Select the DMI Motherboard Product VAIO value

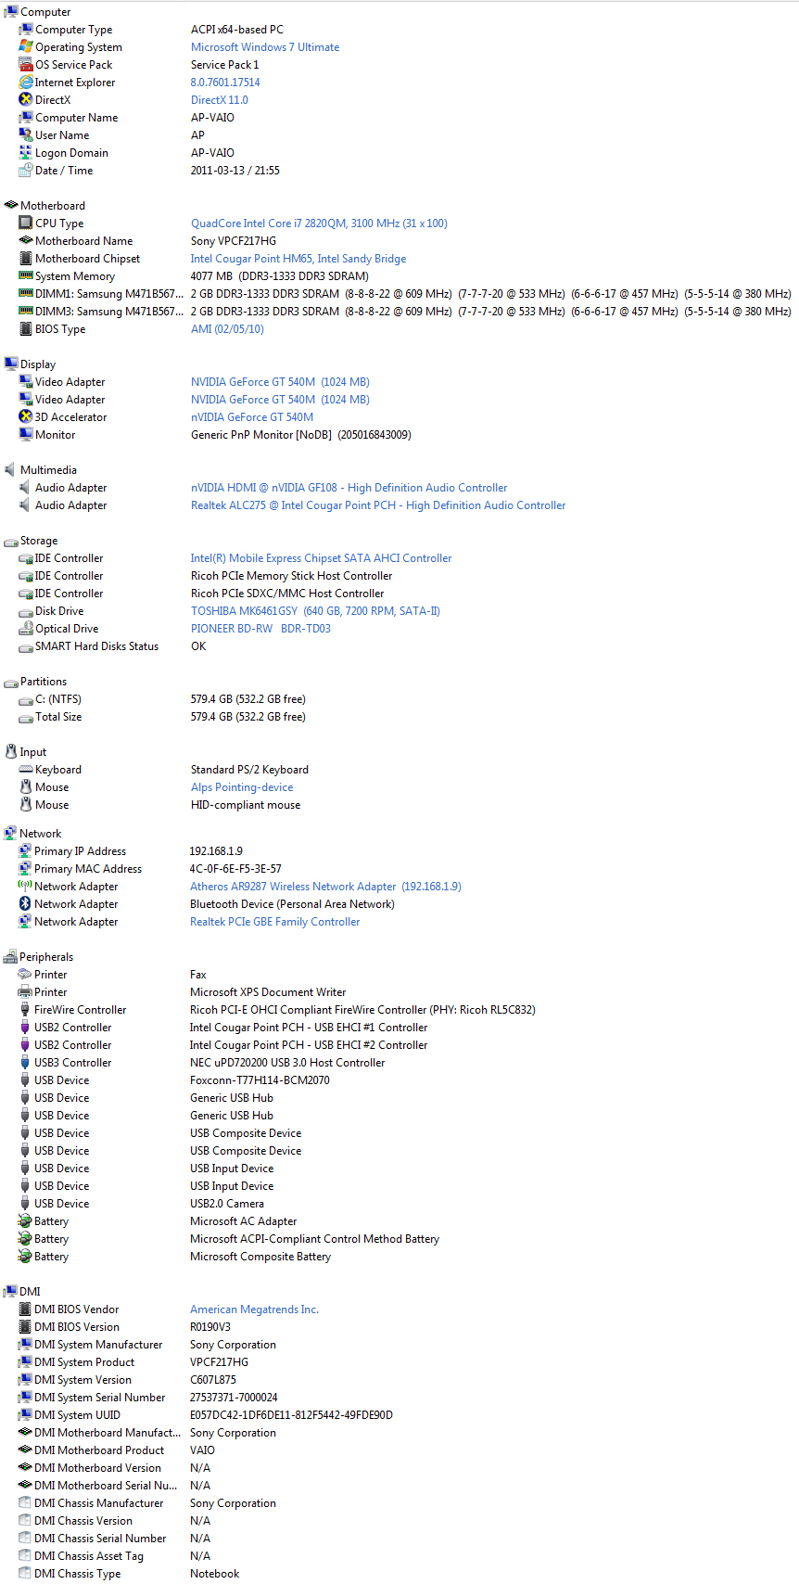click(202, 1450)
